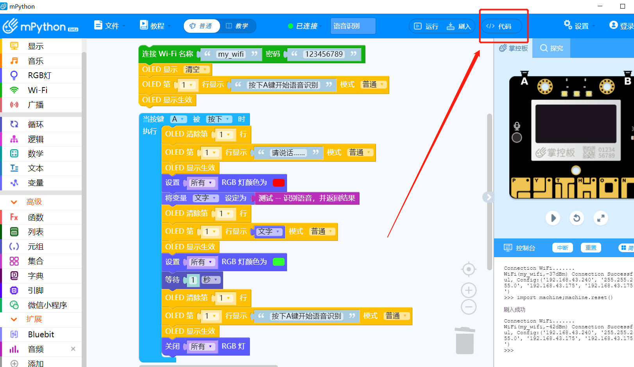The image size is (634, 367).
Task: Click the workspace vertical scrollbar
Action: pos(489,192)
